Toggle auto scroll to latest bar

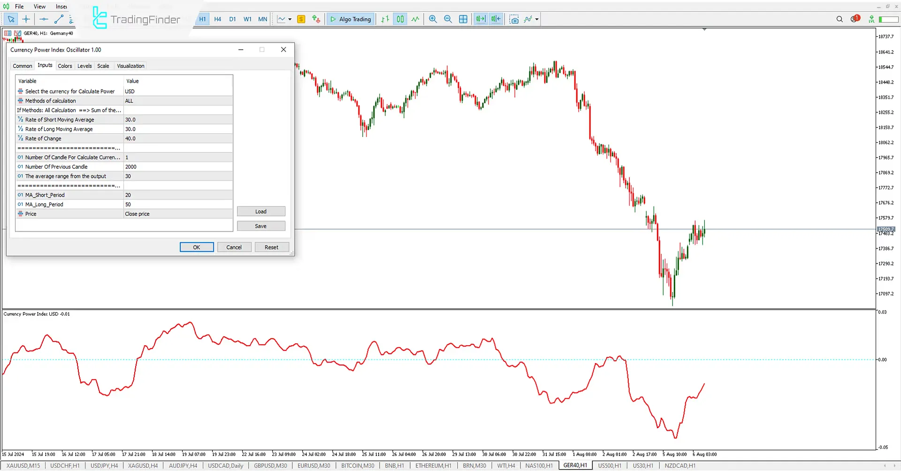pyautogui.click(x=480, y=19)
